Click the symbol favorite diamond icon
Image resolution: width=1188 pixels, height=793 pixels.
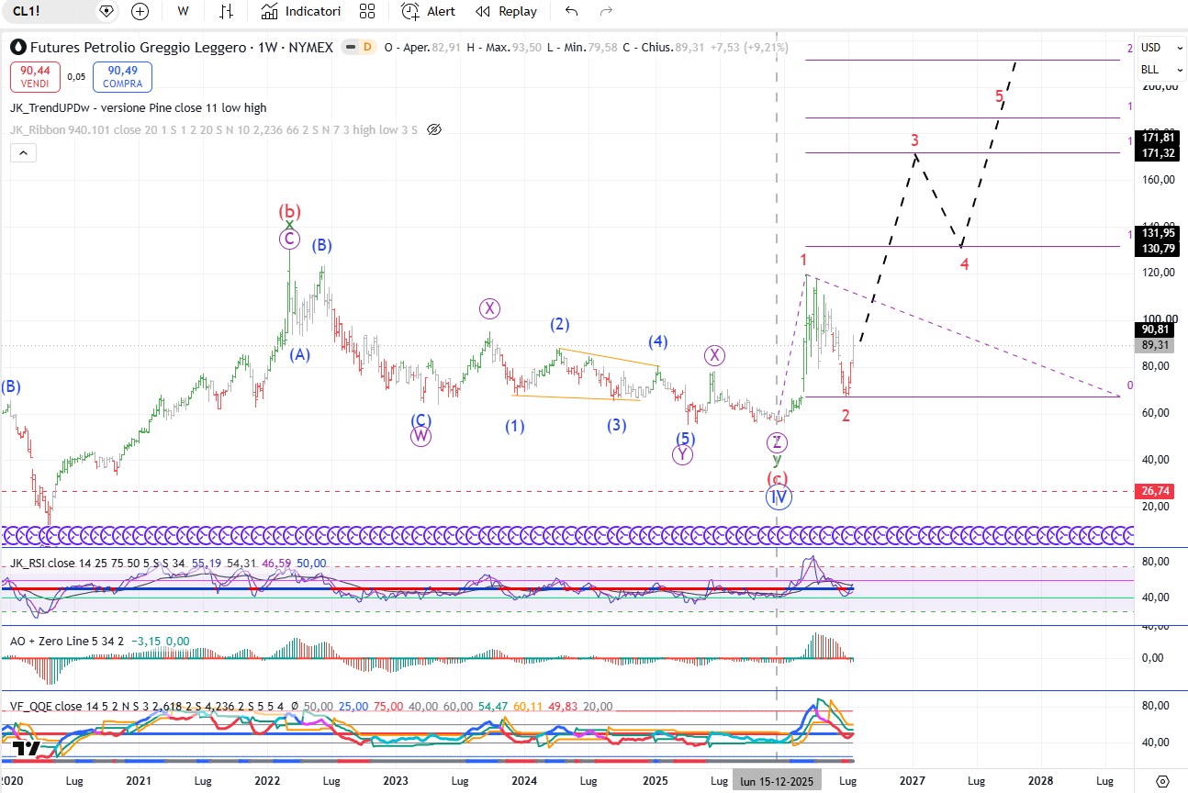107,11
